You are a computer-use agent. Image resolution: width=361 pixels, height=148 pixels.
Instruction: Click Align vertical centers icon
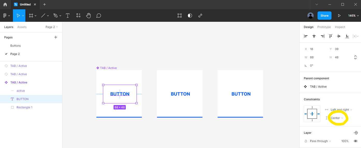tap(339, 36)
